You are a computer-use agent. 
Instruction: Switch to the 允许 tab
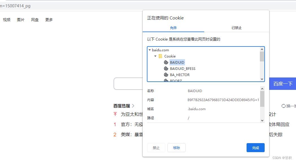pos(173,28)
